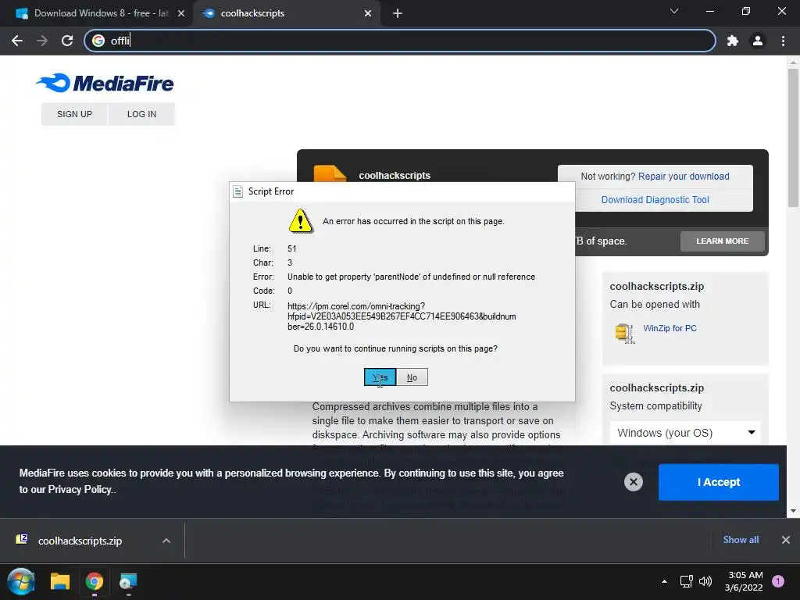This screenshot has width=800, height=600.
Task: Click the LEARN MORE button
Action: (x=723, y=241)
